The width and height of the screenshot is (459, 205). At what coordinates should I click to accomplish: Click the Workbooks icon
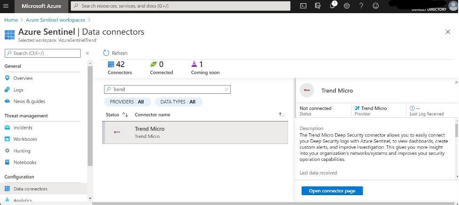coord(8,139)
